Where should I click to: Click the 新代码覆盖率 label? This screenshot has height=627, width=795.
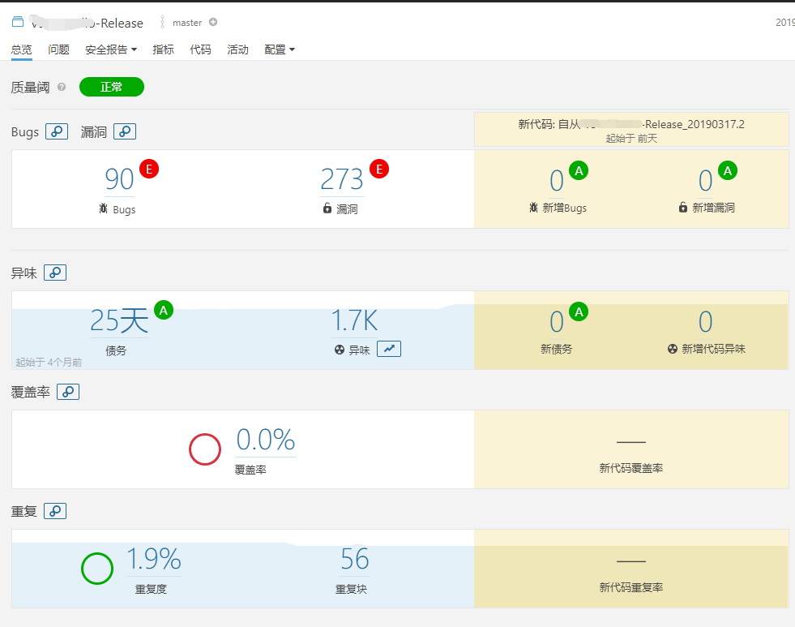(631, 468)
